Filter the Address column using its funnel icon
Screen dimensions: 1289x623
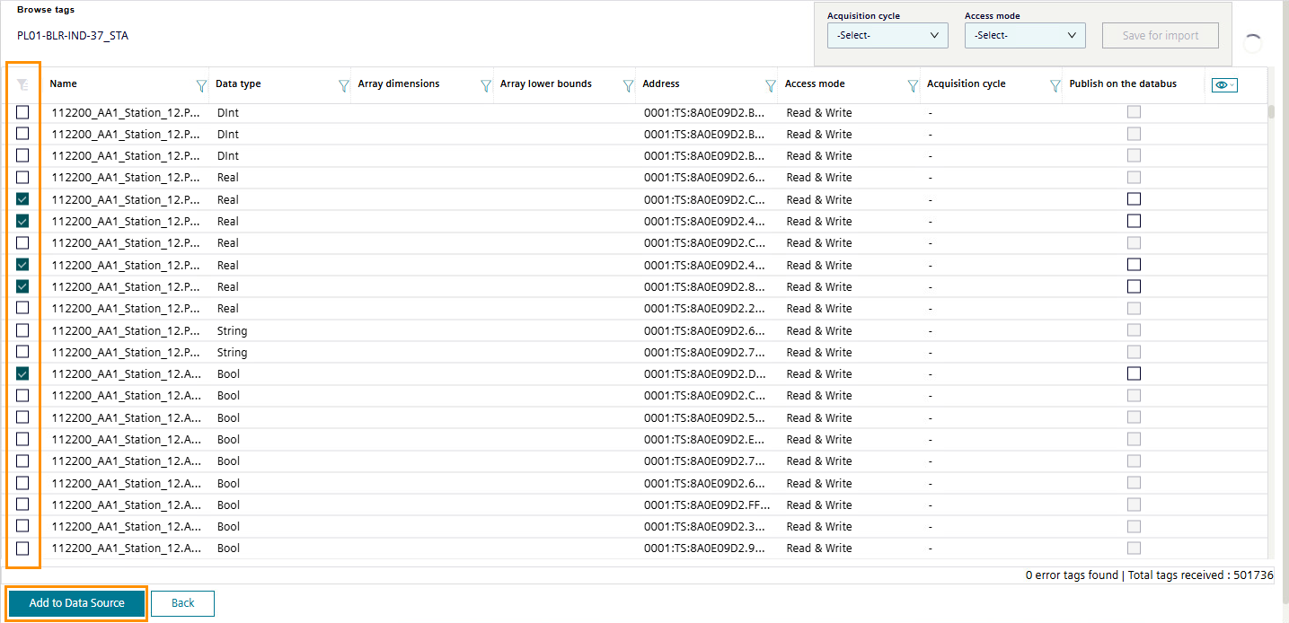pyautogui.click(x=770, y=84)
